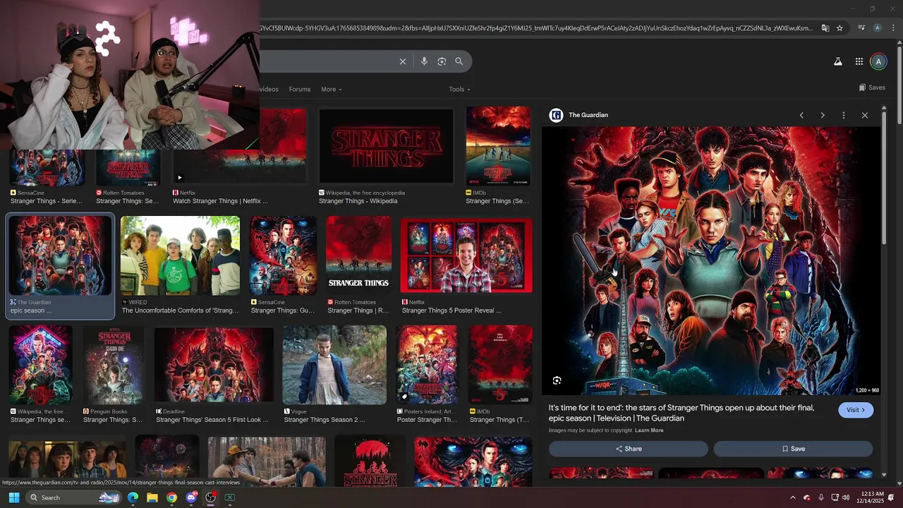Select the IMDb Stranger Things poster thumbnail in top row
This screenshot has height=508, width=903.
tap(498, 145)
